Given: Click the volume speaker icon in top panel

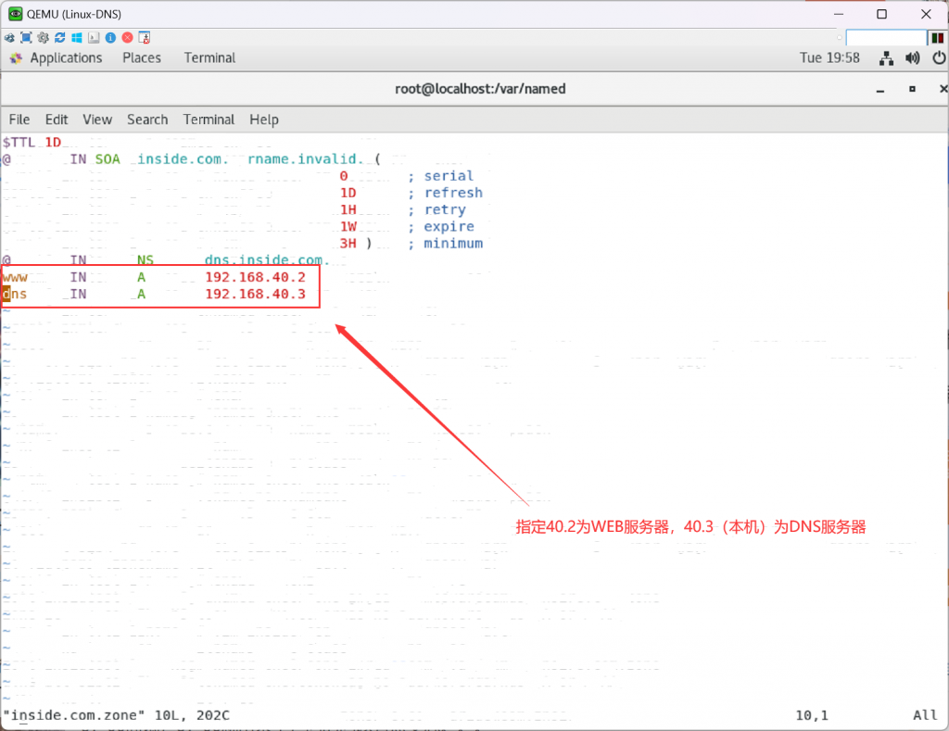Looking at the screenshot, I should click(913, 58).
